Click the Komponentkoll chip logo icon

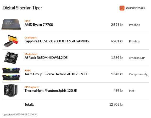pyautogui.click(x=122, y=8)
